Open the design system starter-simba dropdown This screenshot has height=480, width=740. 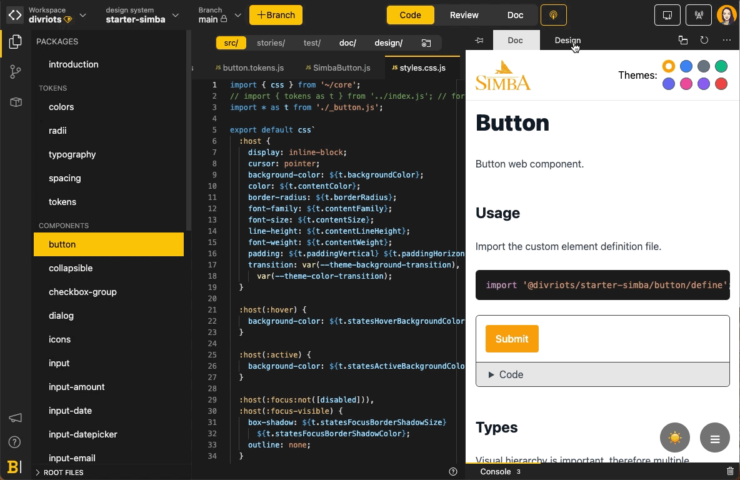pyautogui.click(x=142, y=15)
